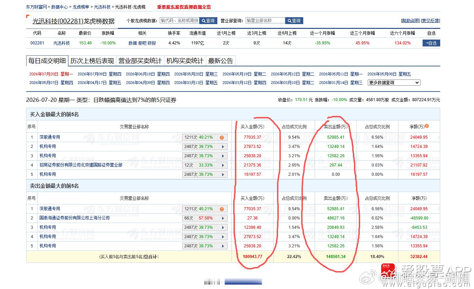Image resolution: width=474 pixels, height=289 pixels.
Task: Switch to the 历次上榜后表现 tab
Action: [x=92, y=61]
